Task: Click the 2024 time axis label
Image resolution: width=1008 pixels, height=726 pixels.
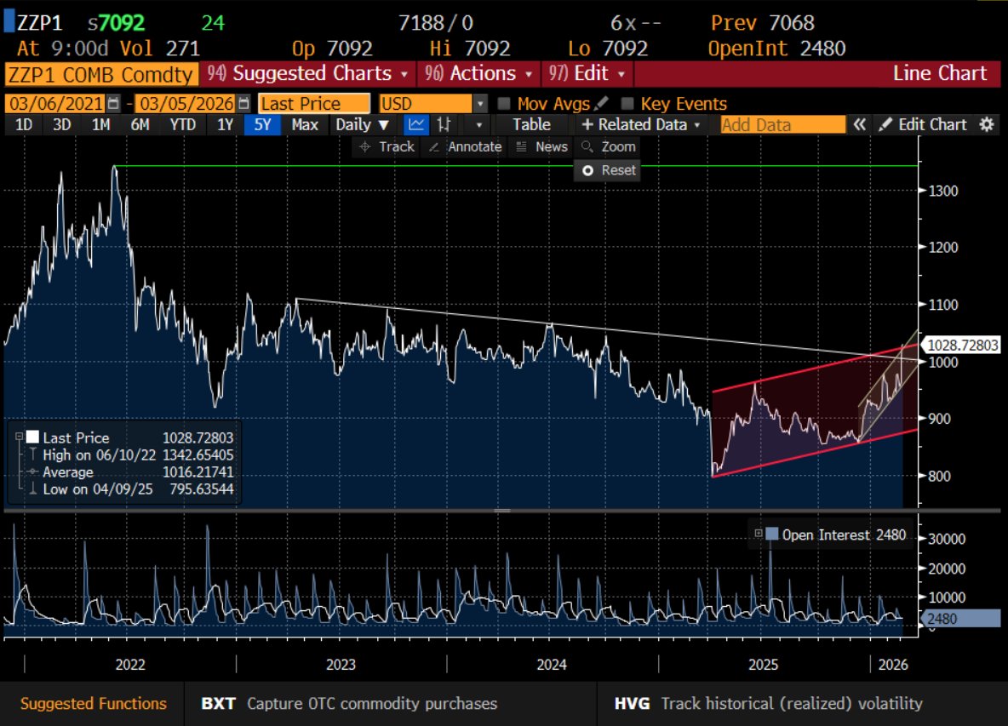Action: coord(552,665)
